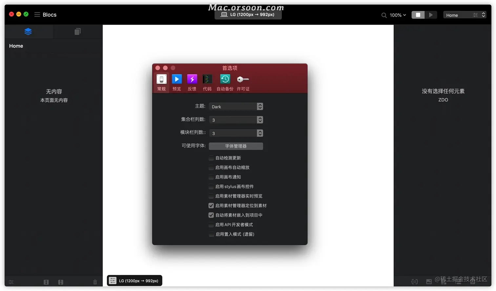Click the 主题 label in preferences
This screenshot has height=291, width=496.
[x=200, y=106]
